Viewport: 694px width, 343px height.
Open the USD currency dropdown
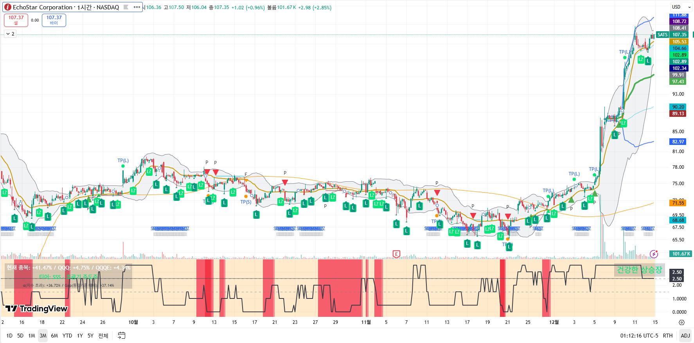coord(681,7)
